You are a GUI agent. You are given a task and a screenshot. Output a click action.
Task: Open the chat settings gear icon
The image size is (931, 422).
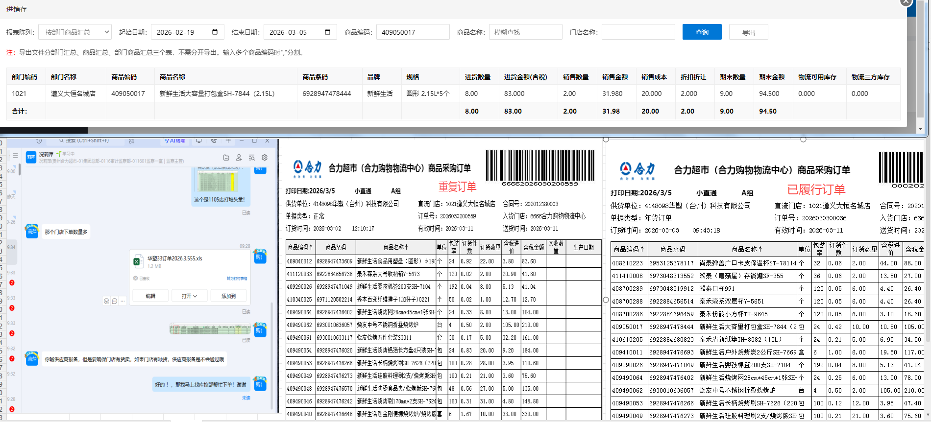pos(265,158)
